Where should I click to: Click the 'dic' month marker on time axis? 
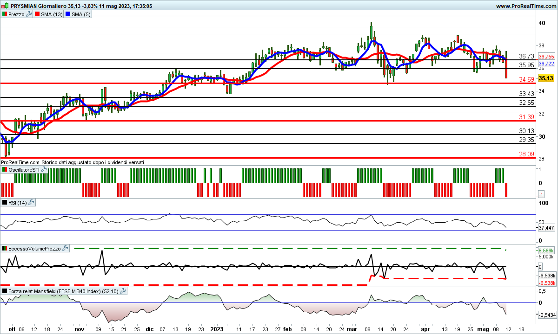click(x=150, y=329)
